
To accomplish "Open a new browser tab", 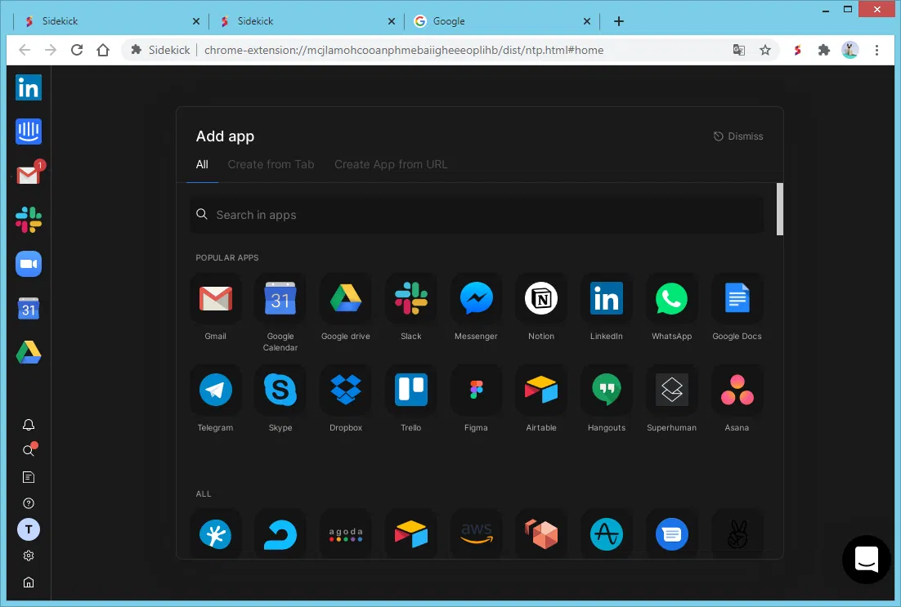I will point(618,21).
